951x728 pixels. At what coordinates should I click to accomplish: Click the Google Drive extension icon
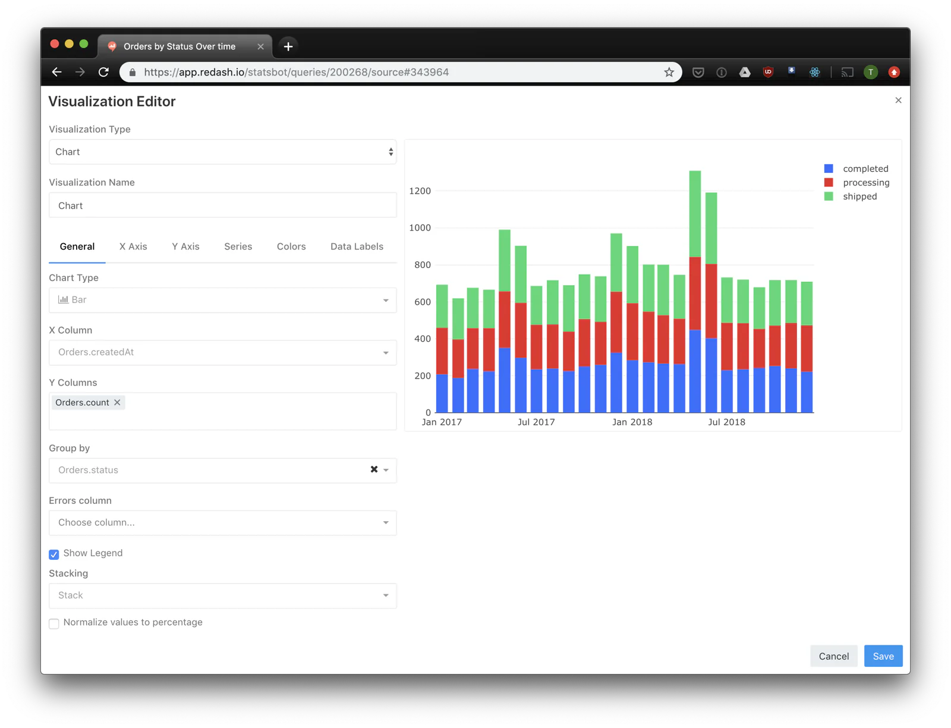point(745,72)
